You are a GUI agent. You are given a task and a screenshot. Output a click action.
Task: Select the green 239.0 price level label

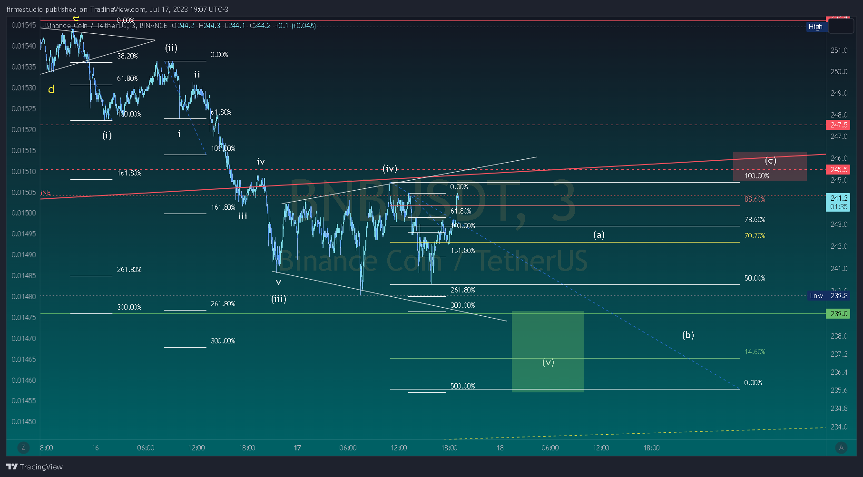[838, 314]
